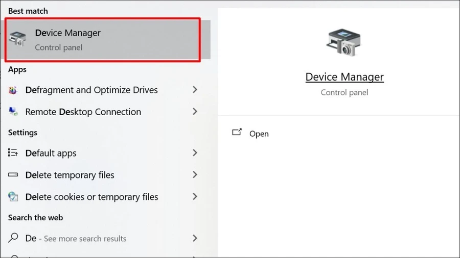The image size is (460, 258).
Task: Click the Delete cookies or temporary files icon
Action: [x=13, y=197]
